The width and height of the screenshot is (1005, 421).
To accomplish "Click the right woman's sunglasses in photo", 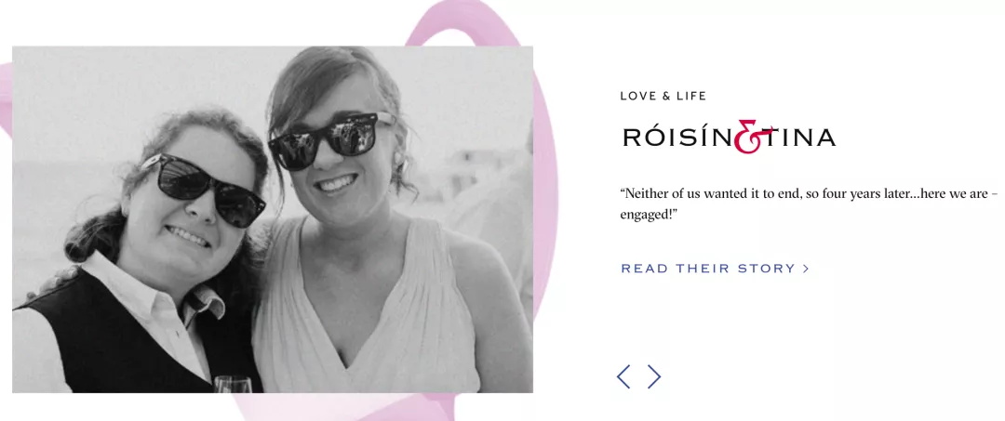I will tap(328, 141).
